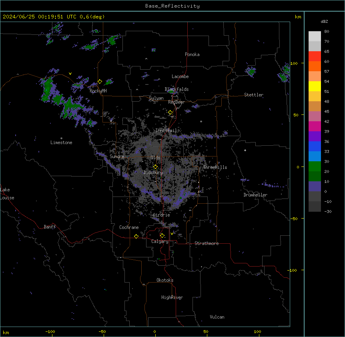
Task: Click the Stettler label
Action: coord(254,95)
